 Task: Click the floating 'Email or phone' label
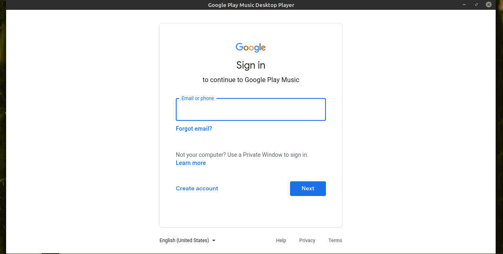tap(197, 98)
